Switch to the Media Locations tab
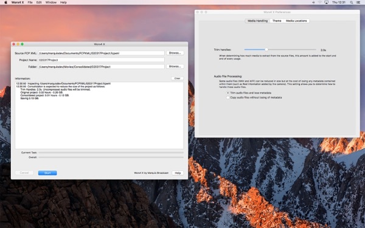The image size is (365, 228). tap(296, 21)
